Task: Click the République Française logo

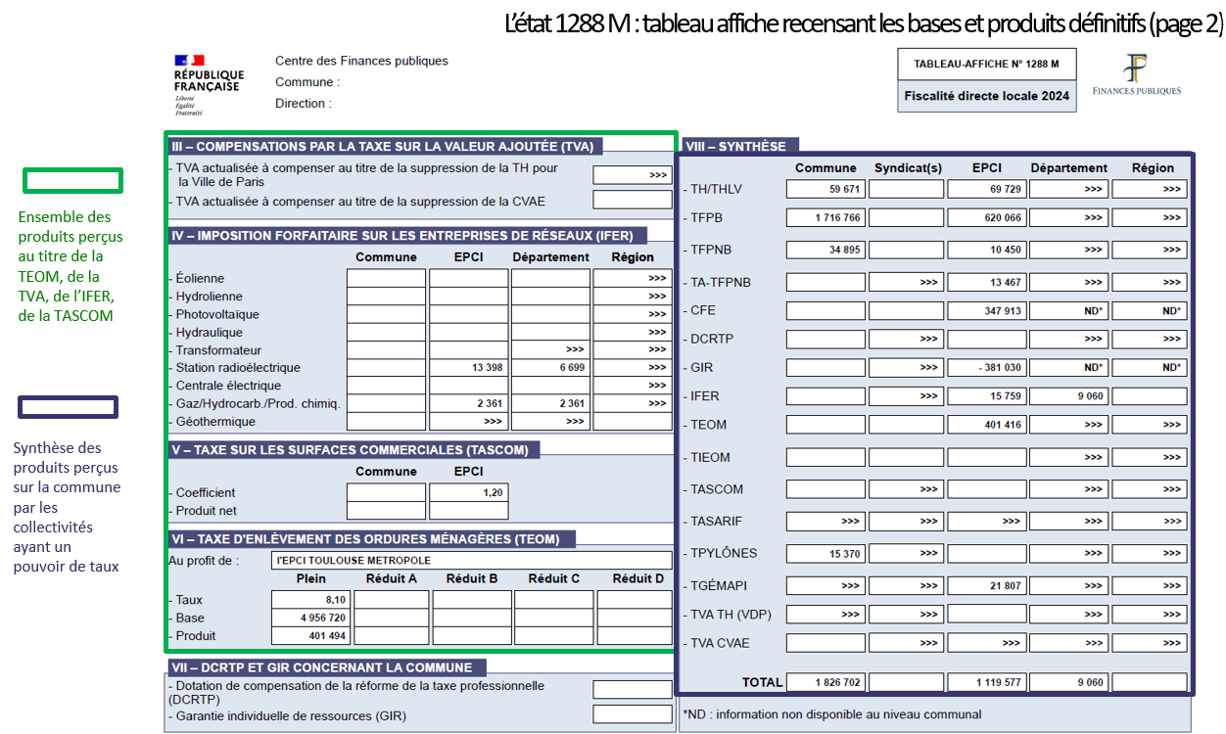Action: click(208, 85)
